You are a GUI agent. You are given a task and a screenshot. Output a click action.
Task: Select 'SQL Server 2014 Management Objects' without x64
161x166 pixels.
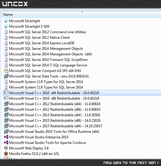pos(46,49)
